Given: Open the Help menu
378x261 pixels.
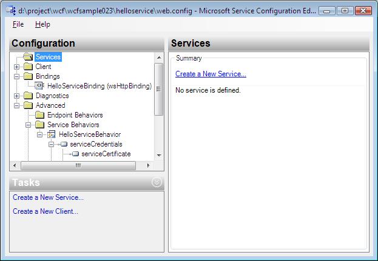Looking at the screenshot, I should tap(42, 24).
